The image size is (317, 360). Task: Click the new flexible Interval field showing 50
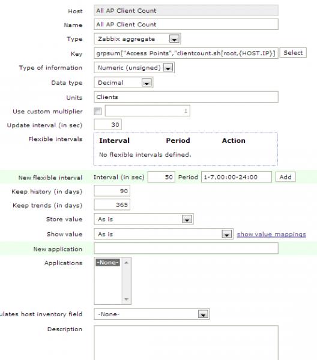coord(162,177)
